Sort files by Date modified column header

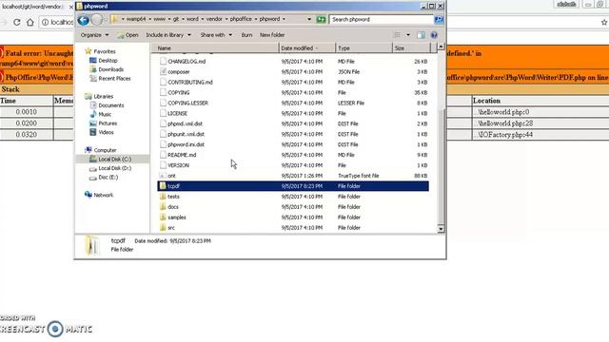tap(307, 48)
